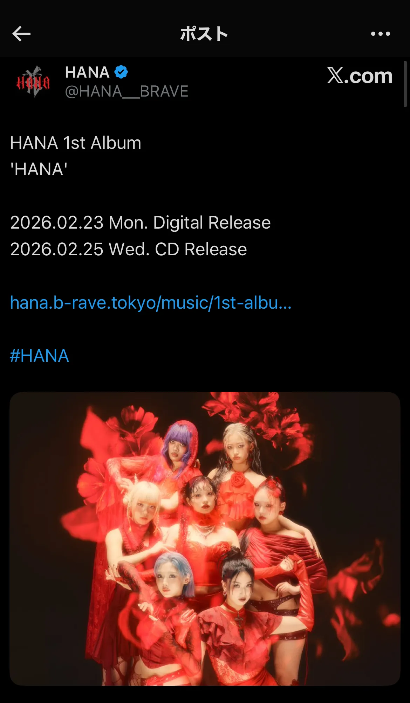The image size is (410, 703).
Task: Click the @HANA__BRAVE handle
Action: [x=127, y=92]
